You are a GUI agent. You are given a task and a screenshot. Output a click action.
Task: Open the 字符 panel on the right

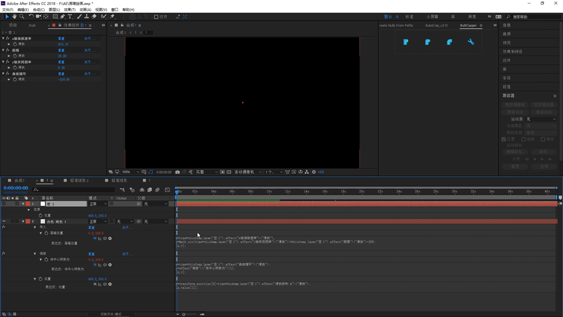(x=507, y=78)
